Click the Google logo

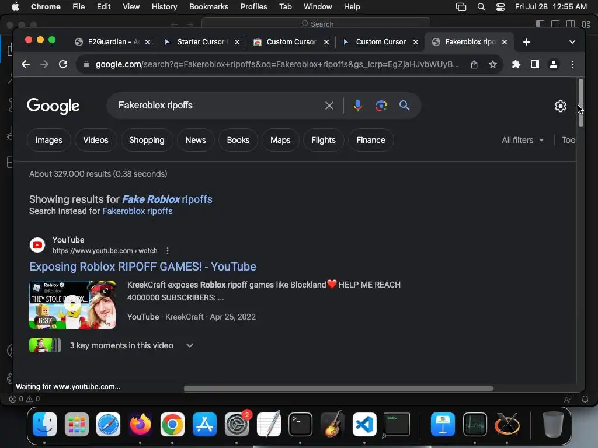tap(53, 106)
